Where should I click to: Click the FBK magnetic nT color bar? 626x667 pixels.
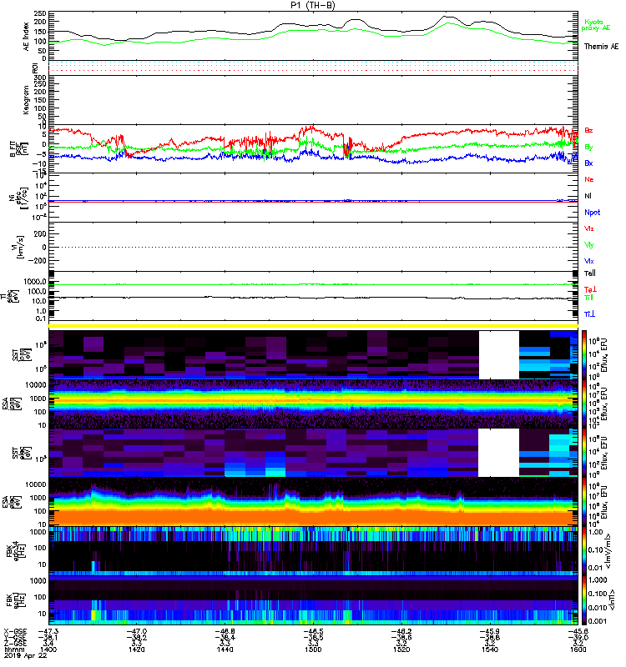pos(583,600)
